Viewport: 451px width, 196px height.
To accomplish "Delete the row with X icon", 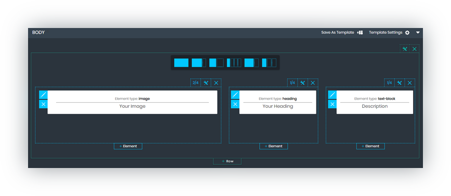I will 415,49.
